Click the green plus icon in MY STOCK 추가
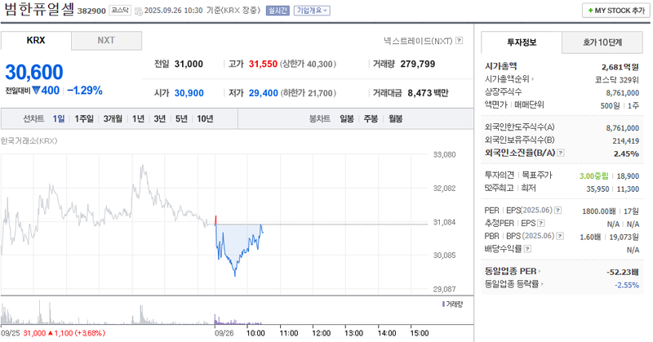This screenshot has height=342, width=653. pyautogui.click(x=590, y=11)
